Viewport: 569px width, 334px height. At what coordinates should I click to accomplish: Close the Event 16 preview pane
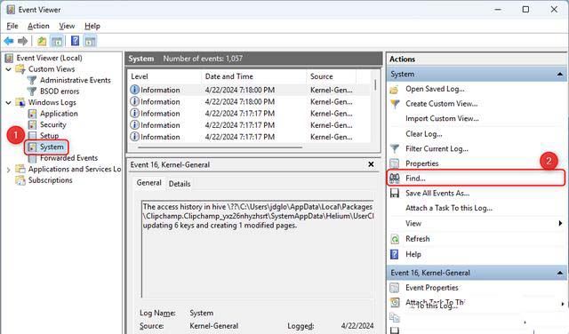pos(371,164)
